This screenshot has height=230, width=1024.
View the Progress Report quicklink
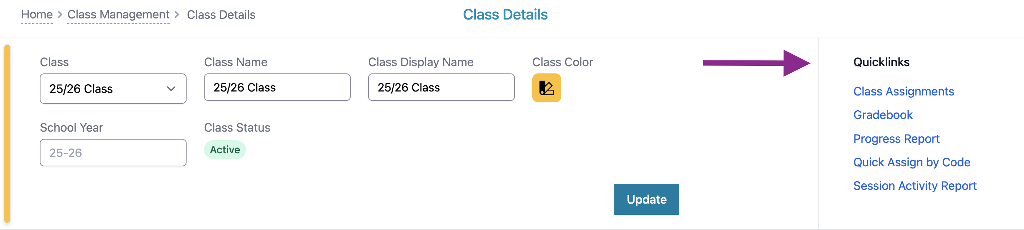(x=896, y=139)
